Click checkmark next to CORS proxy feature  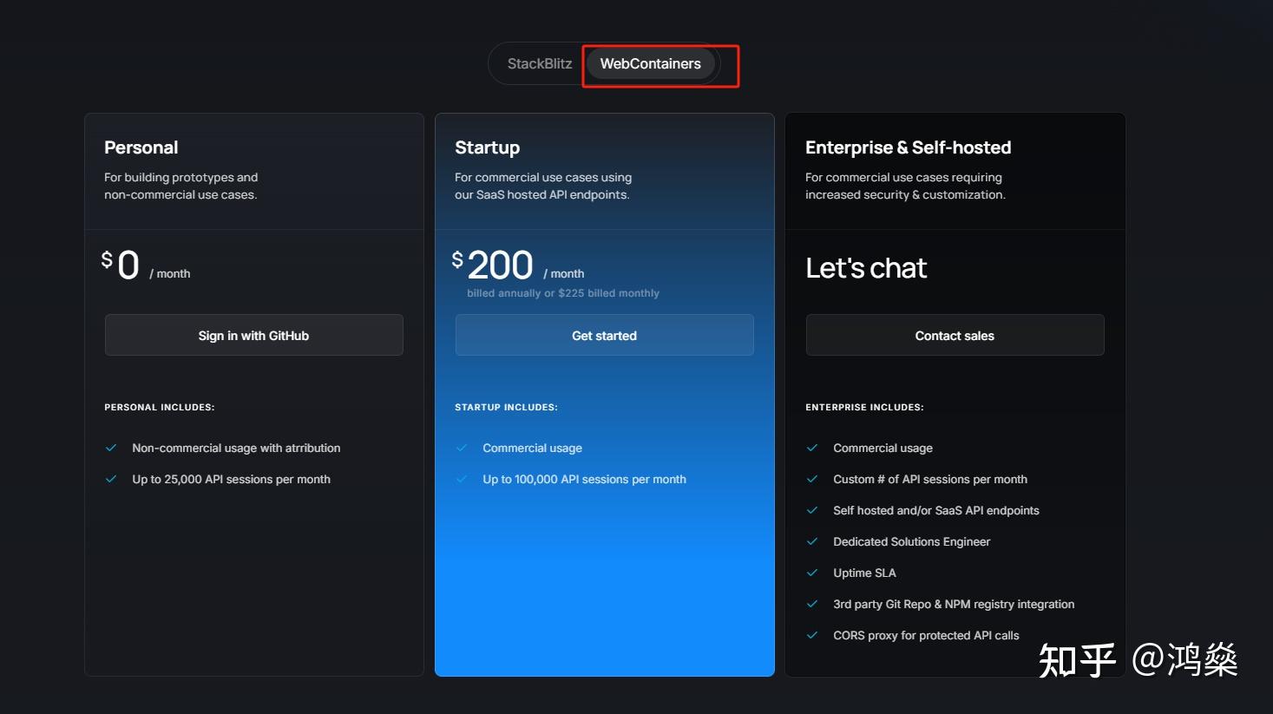pos(812,636)
